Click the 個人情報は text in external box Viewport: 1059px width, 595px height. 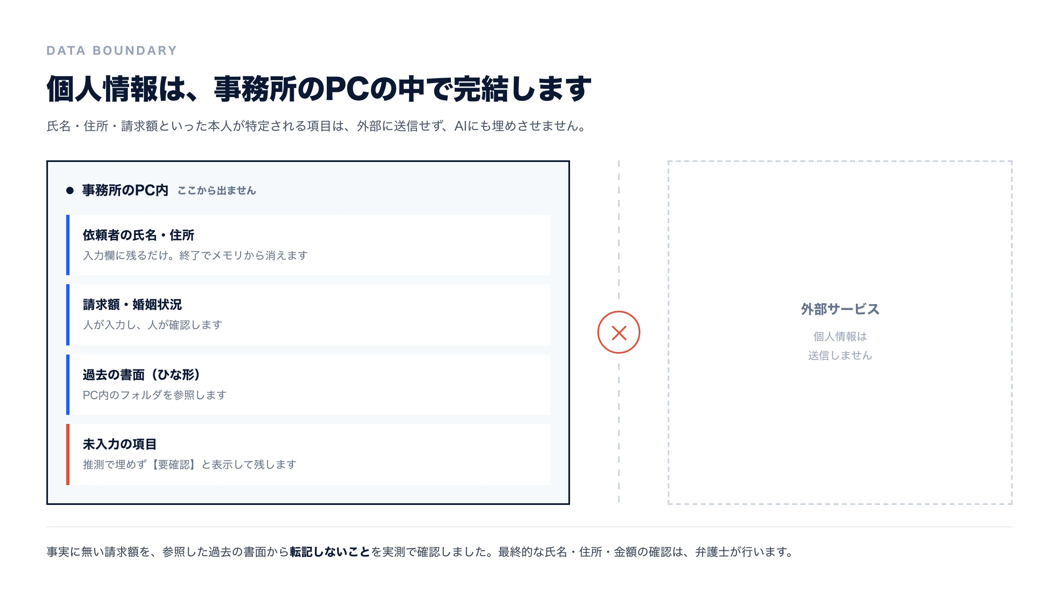pyautogui.click(x=840, y=336)
